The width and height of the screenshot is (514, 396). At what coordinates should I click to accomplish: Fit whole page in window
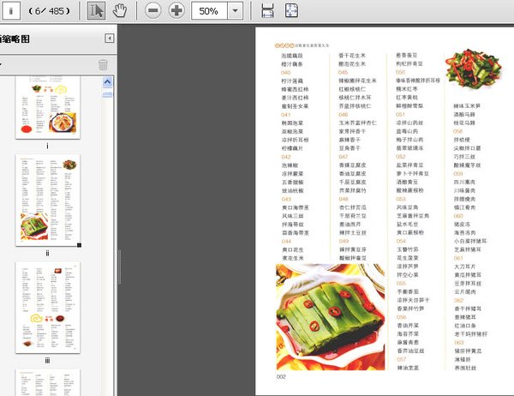291,11
